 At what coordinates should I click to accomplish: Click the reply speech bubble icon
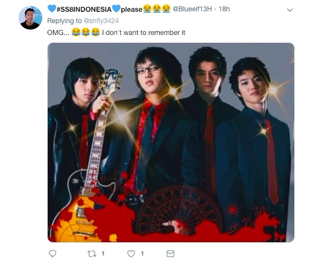[53, 254]
